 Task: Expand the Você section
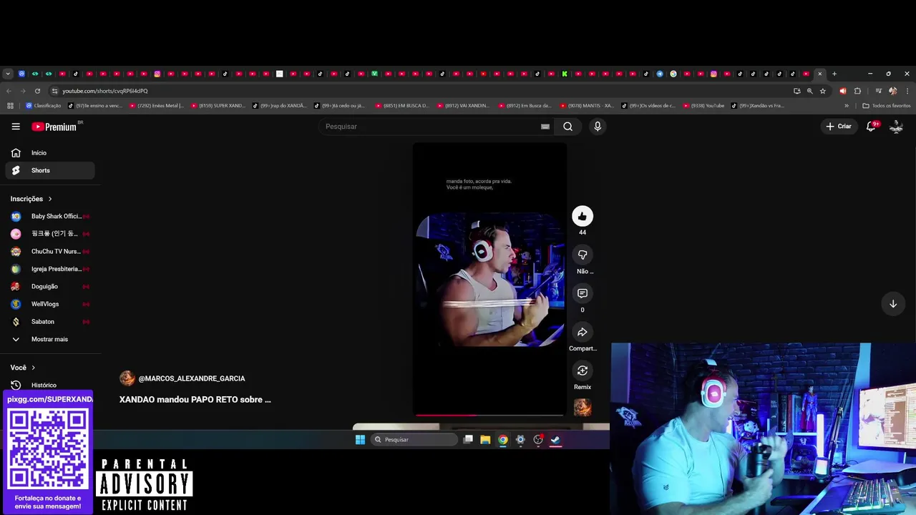pyautogui.click(x=23, y=368)
